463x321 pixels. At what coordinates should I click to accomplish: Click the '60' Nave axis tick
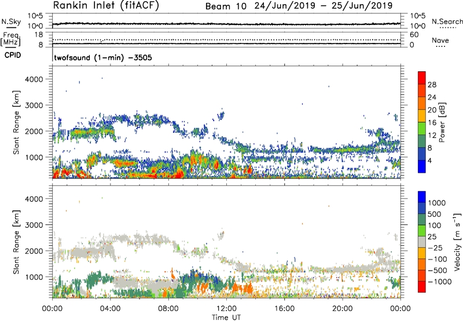click(414, 35)
